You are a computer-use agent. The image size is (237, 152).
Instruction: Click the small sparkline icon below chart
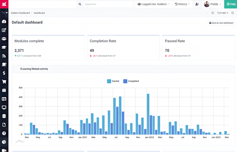[20, 141]
